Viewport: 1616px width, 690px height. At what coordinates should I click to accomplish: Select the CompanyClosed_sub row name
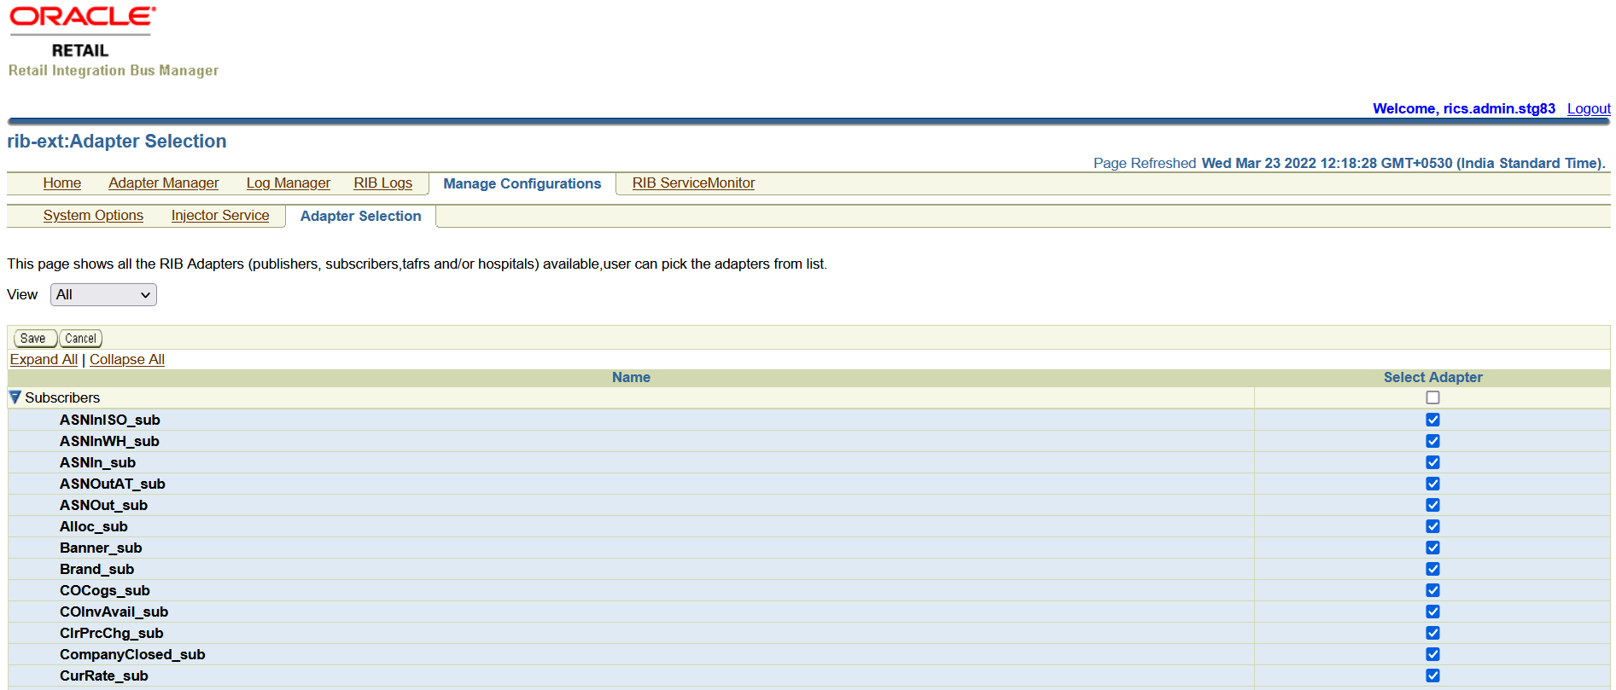click(132, 654)
